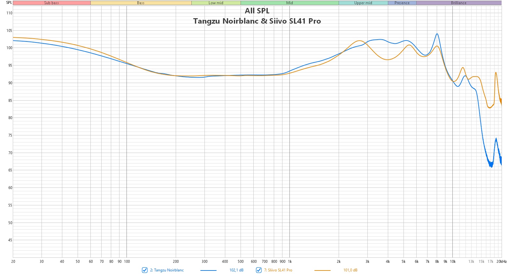Click the 101,0 dB legend value
This screenshot has height=274, width=508.
[x=350, y=270]
